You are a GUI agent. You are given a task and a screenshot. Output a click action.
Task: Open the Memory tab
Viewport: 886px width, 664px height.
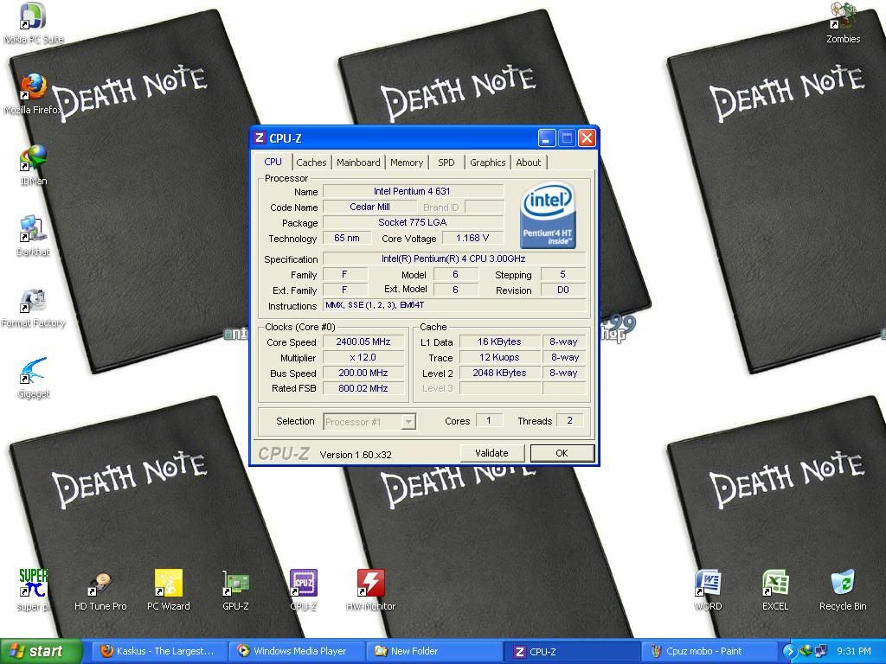pyautogui.click(x=407, y=163)
